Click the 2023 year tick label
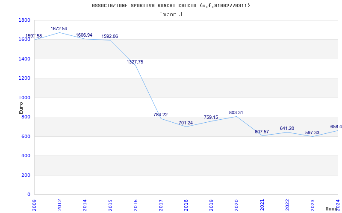The height and width of the screenshot is (213, 342). point(313,205)
